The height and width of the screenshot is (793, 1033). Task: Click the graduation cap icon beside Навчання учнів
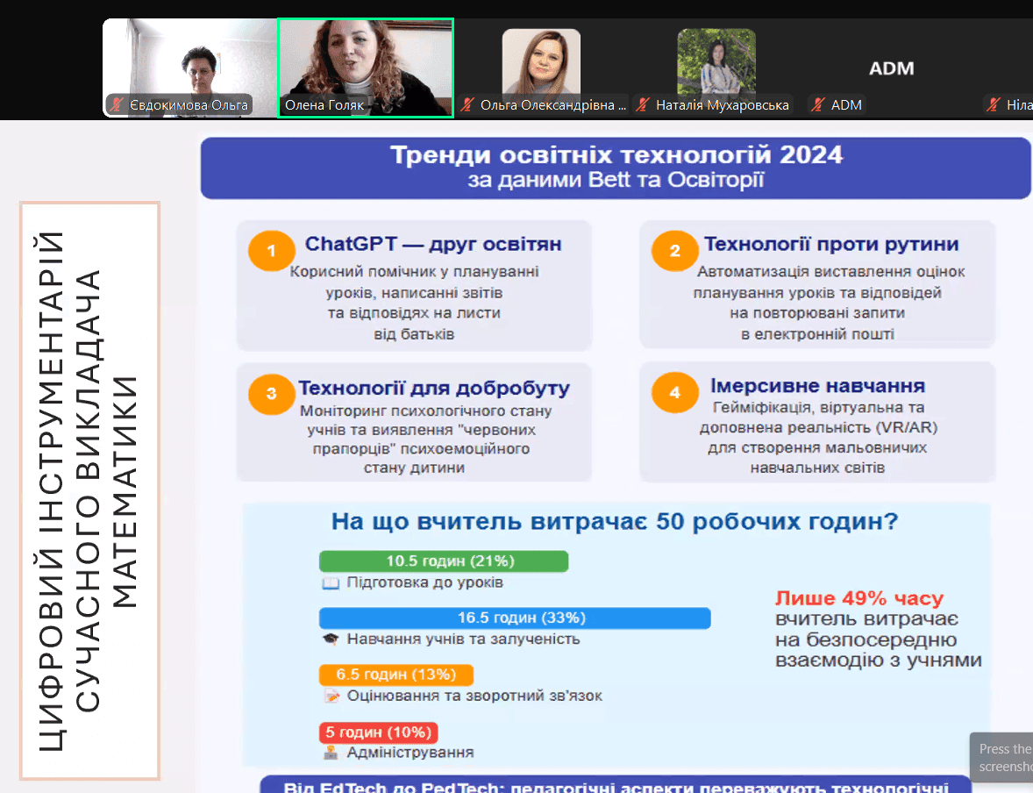click(331, 639)
